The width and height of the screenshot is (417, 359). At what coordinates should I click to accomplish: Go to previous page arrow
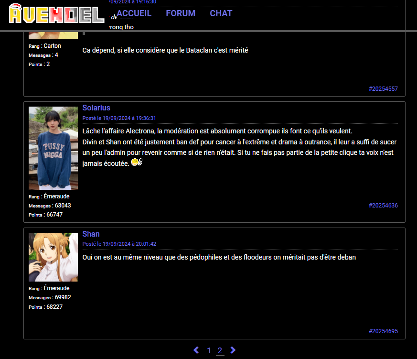196,350
